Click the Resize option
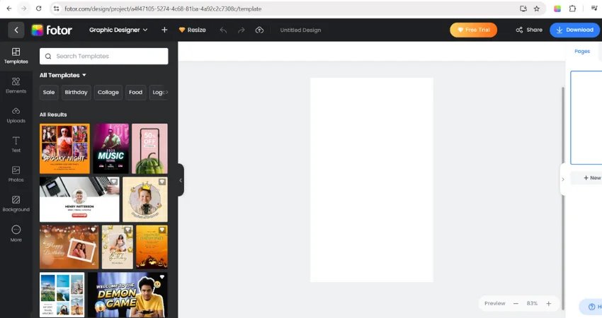602x318 pixels. point(193,30)
